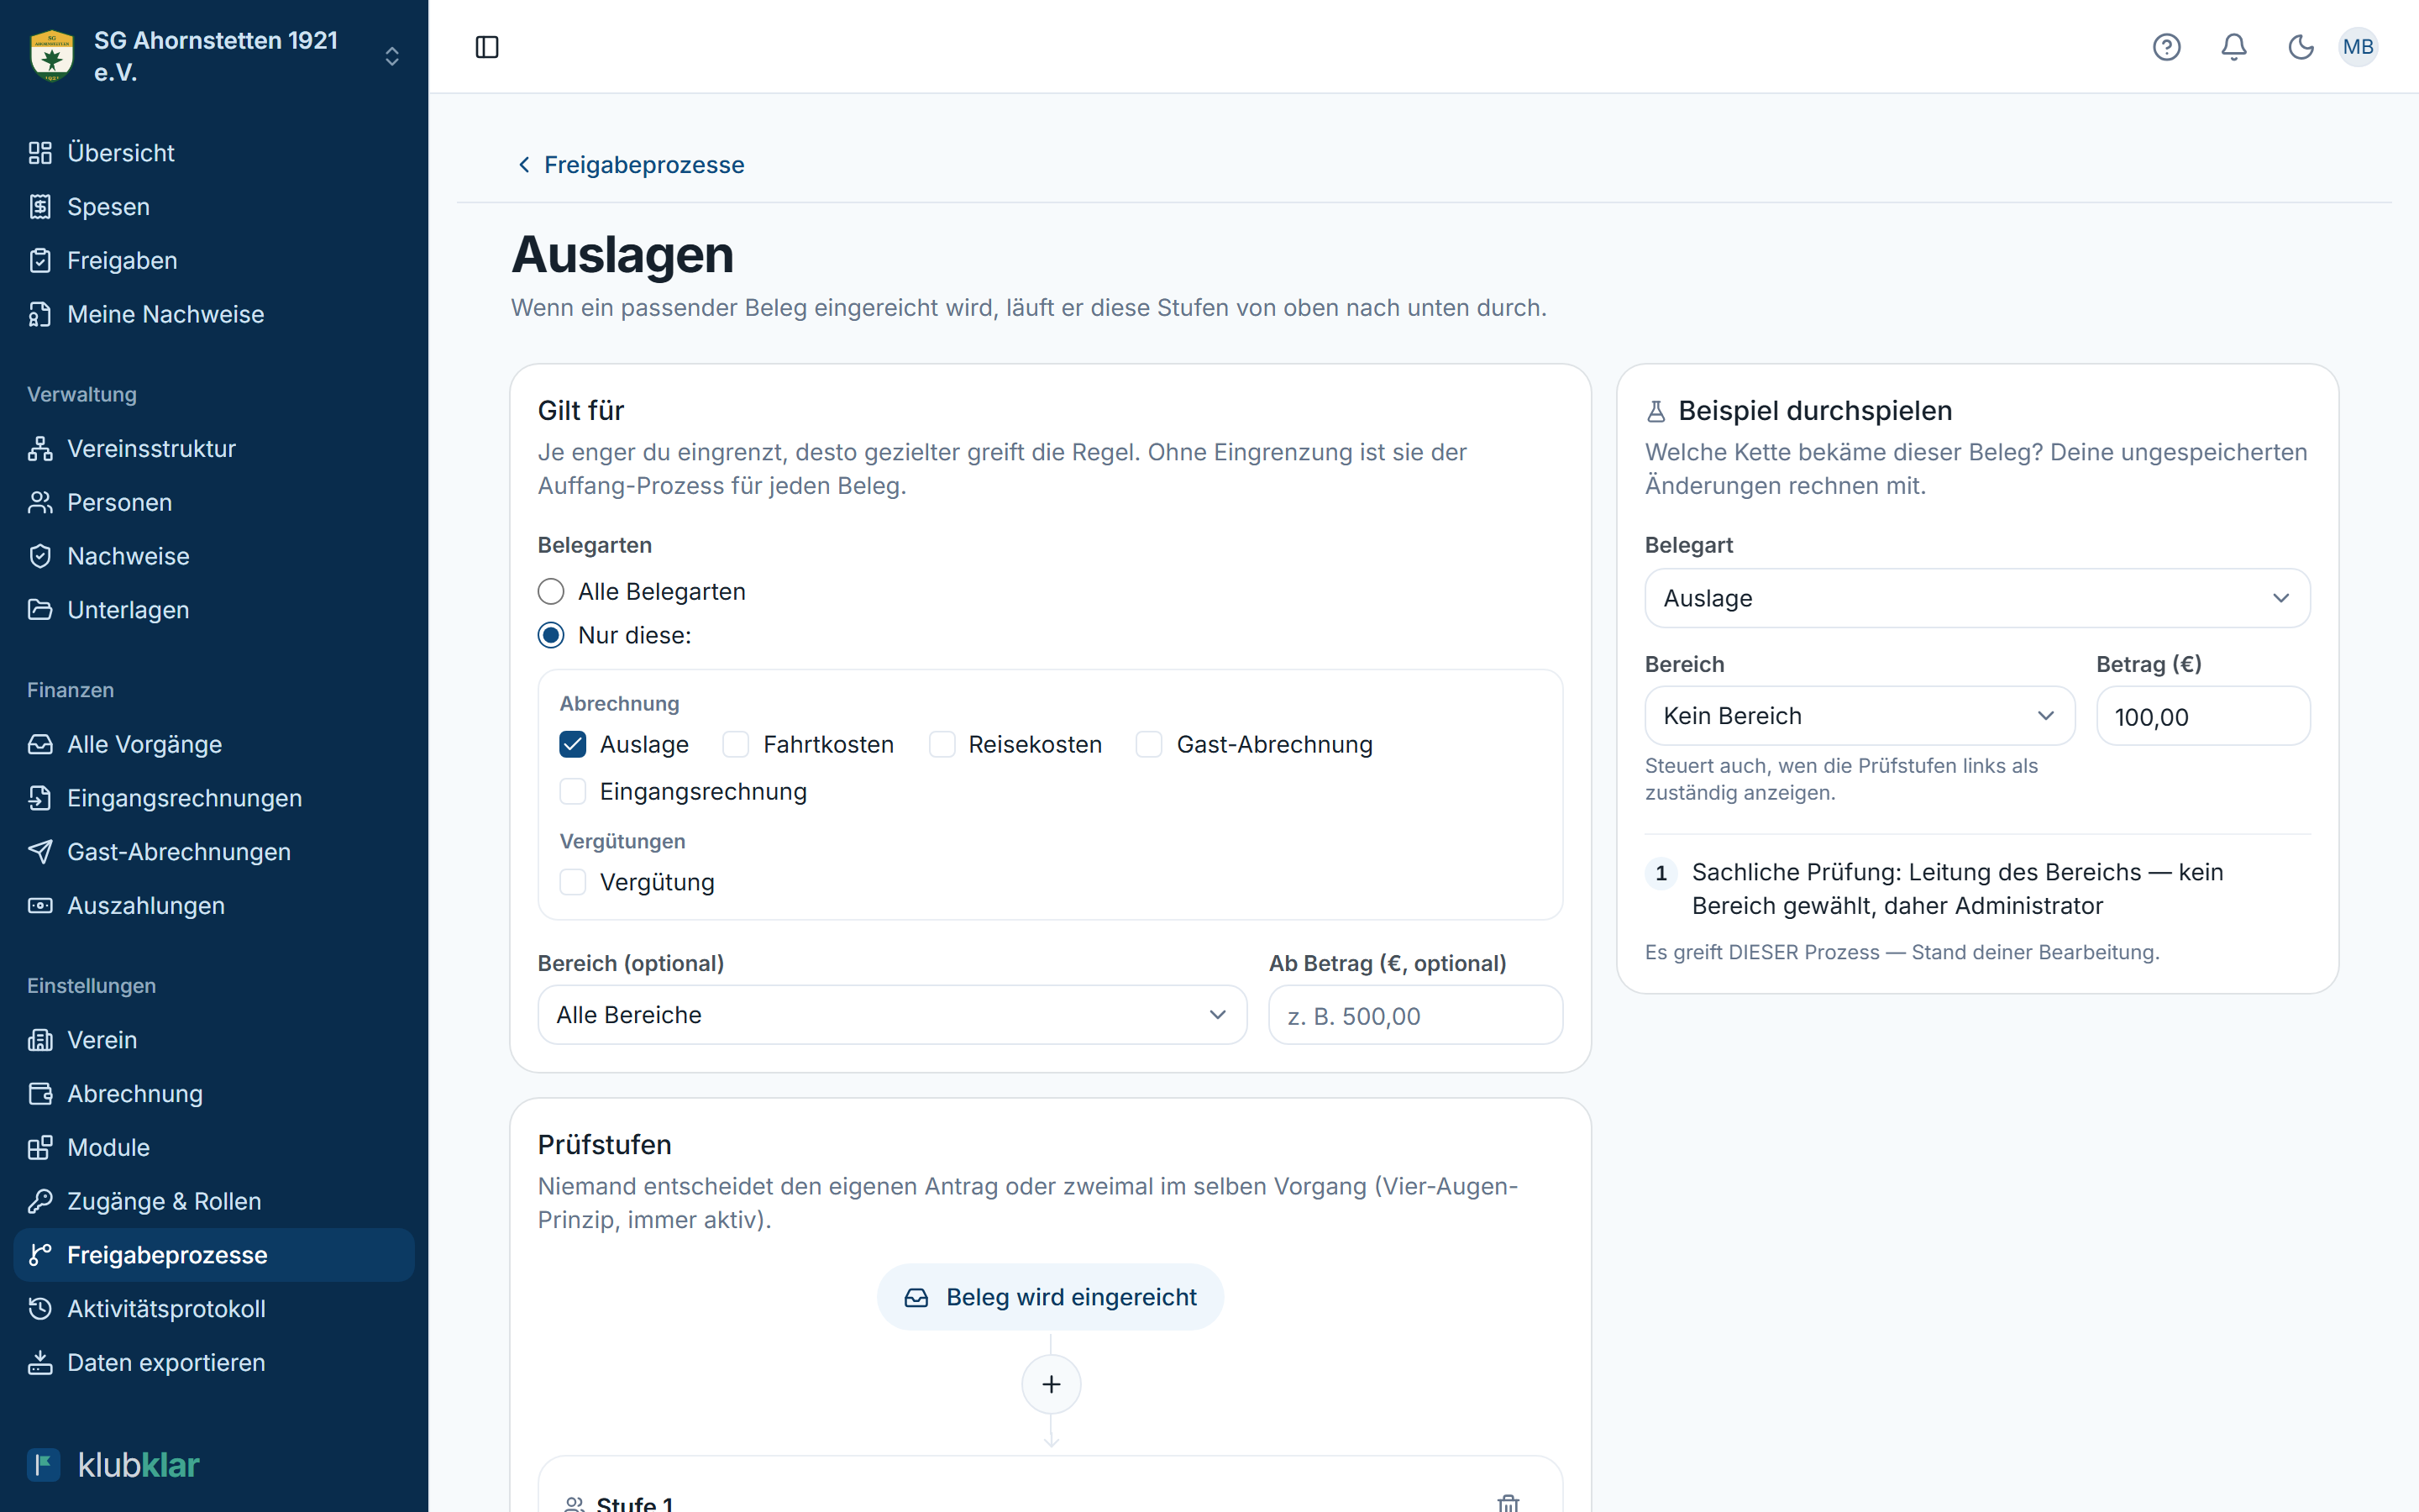Check the Reisekosten checkbox
The width and height of the screenshot is (2419, 1512).
(942, 745)
